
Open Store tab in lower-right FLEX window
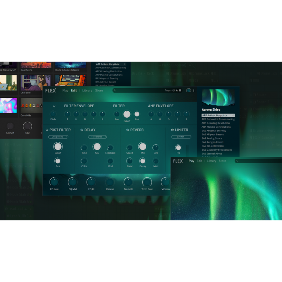(x=222, y=161)
